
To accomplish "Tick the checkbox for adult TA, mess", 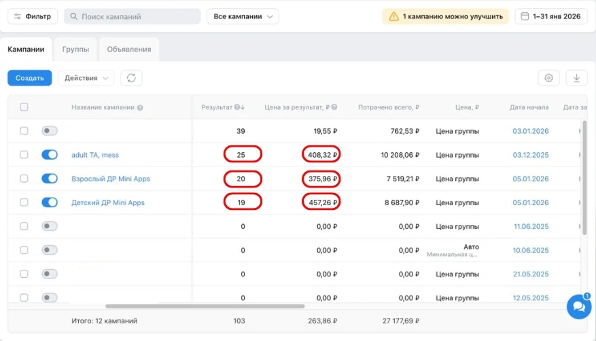I will pyautogui.click(x=24, y=155).
